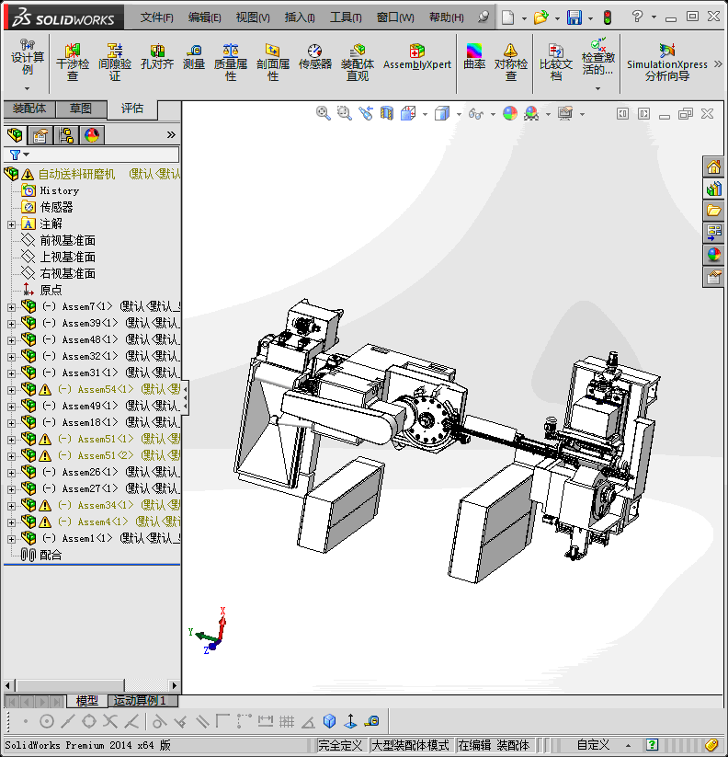
Task: Open 比较文档 compare documents
Action: pos(556,63)
